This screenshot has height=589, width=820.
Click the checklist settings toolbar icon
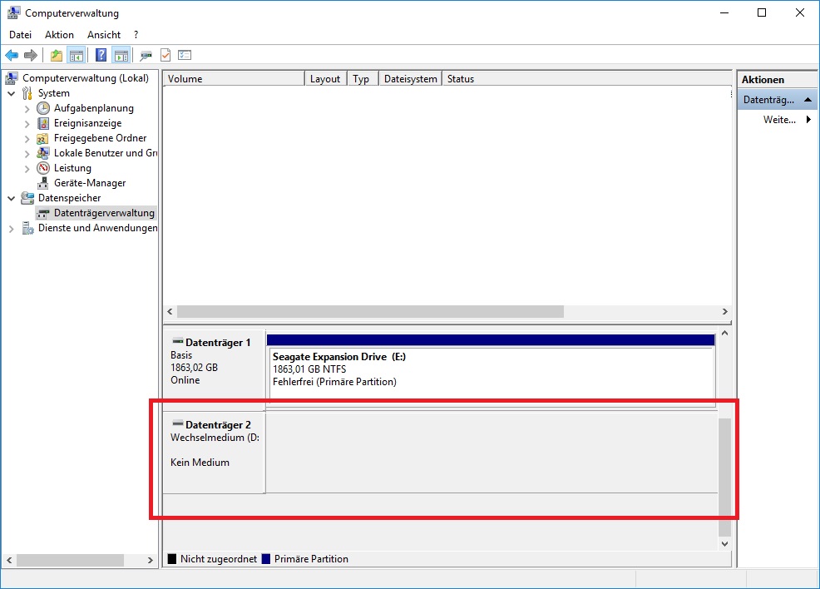[x=185, y=55]
